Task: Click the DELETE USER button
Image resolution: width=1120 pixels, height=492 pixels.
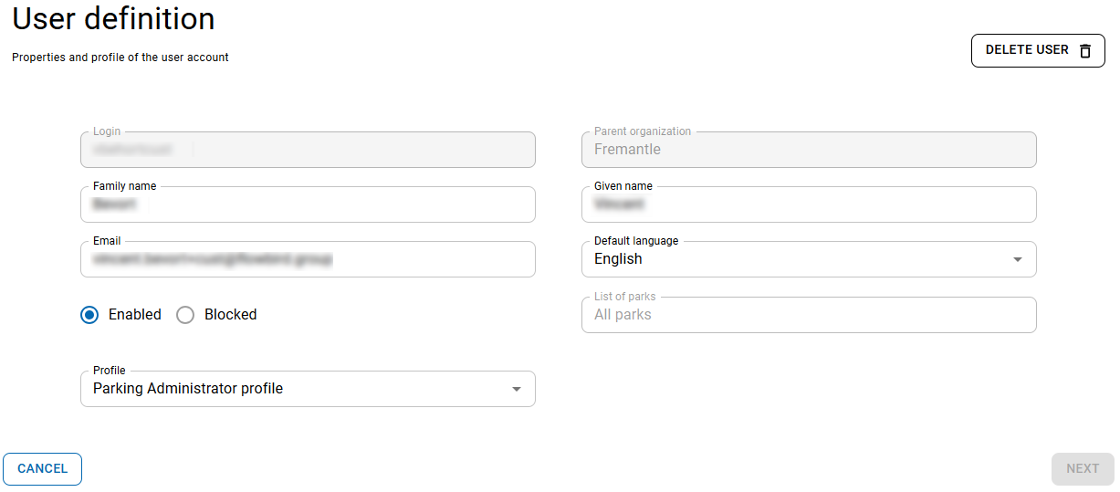Action: tap(1038, 51)
